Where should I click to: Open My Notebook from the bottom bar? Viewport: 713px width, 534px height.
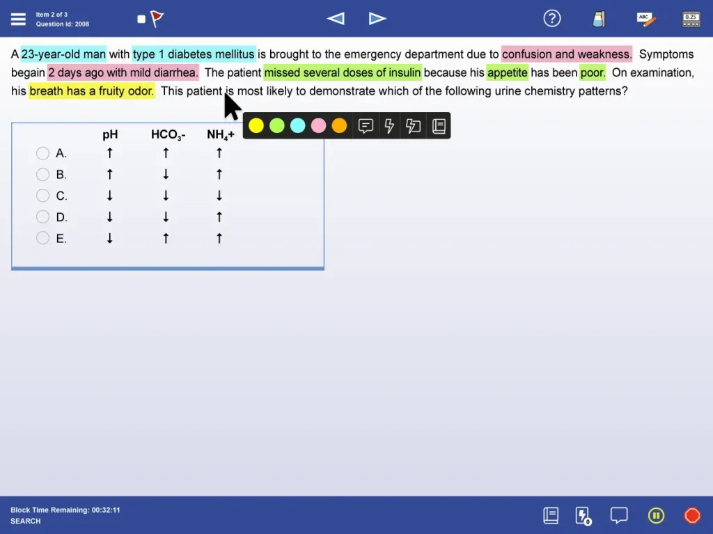(x=551, y=515)
